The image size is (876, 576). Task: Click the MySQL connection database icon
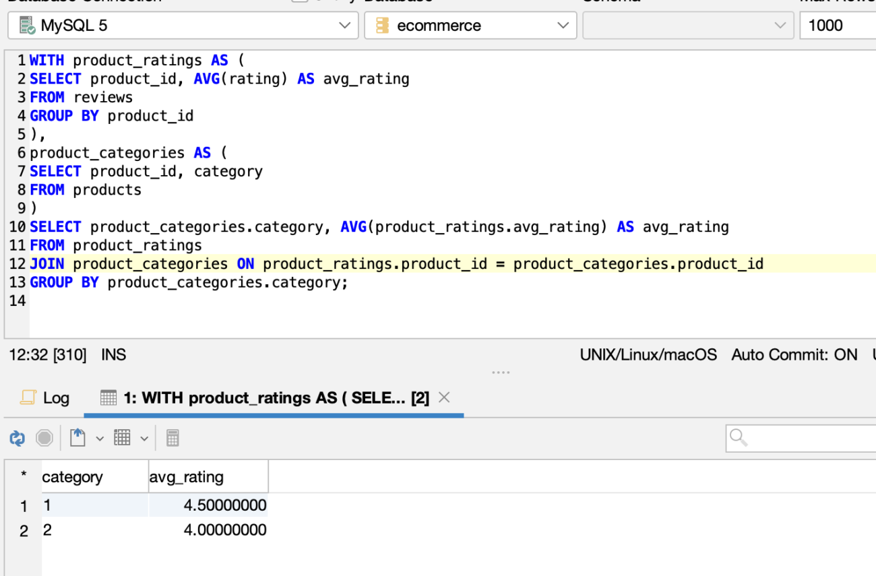pyautogui.click(x=26, y=25)
